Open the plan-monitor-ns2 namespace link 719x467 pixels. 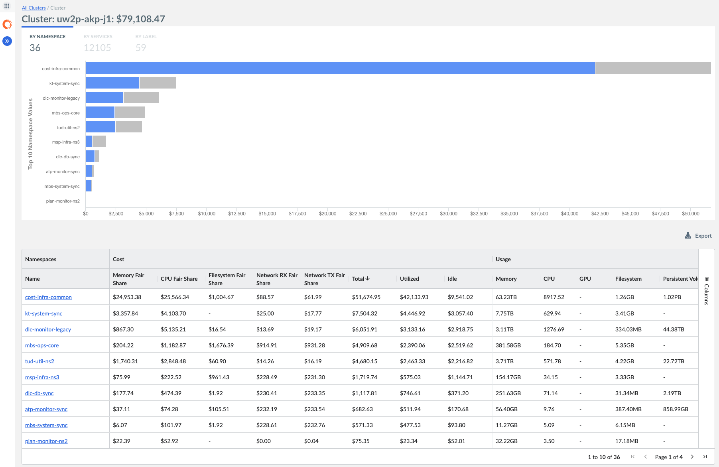(46, 441)
